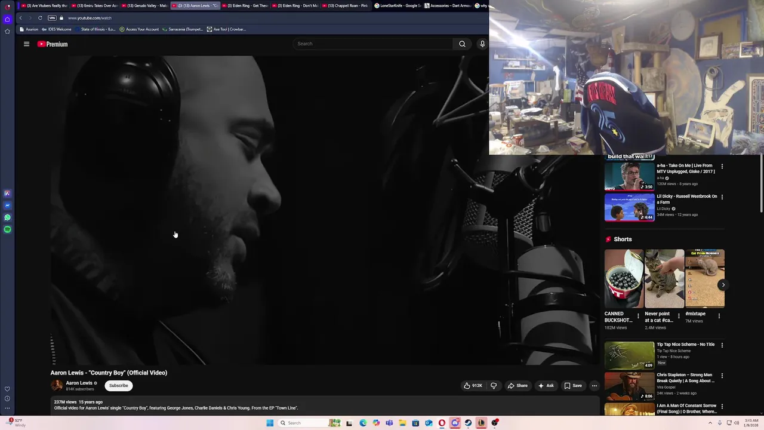Open Opera sidebar three-dot settings
Viewport: 764px width, 430px height.
(7, 408)
